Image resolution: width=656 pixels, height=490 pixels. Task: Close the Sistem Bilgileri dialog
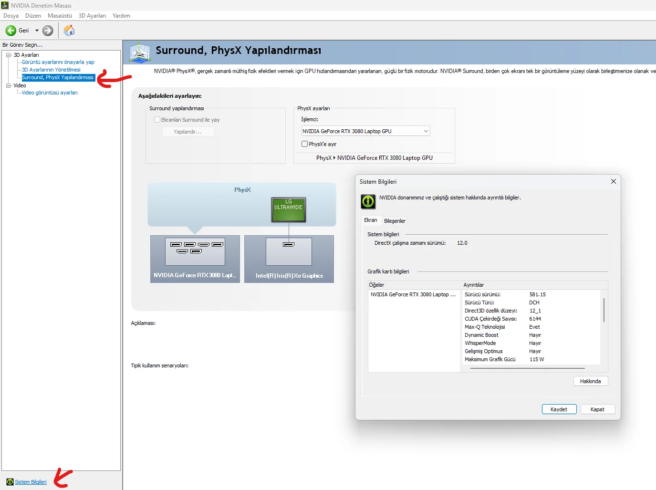click(614, 181)
